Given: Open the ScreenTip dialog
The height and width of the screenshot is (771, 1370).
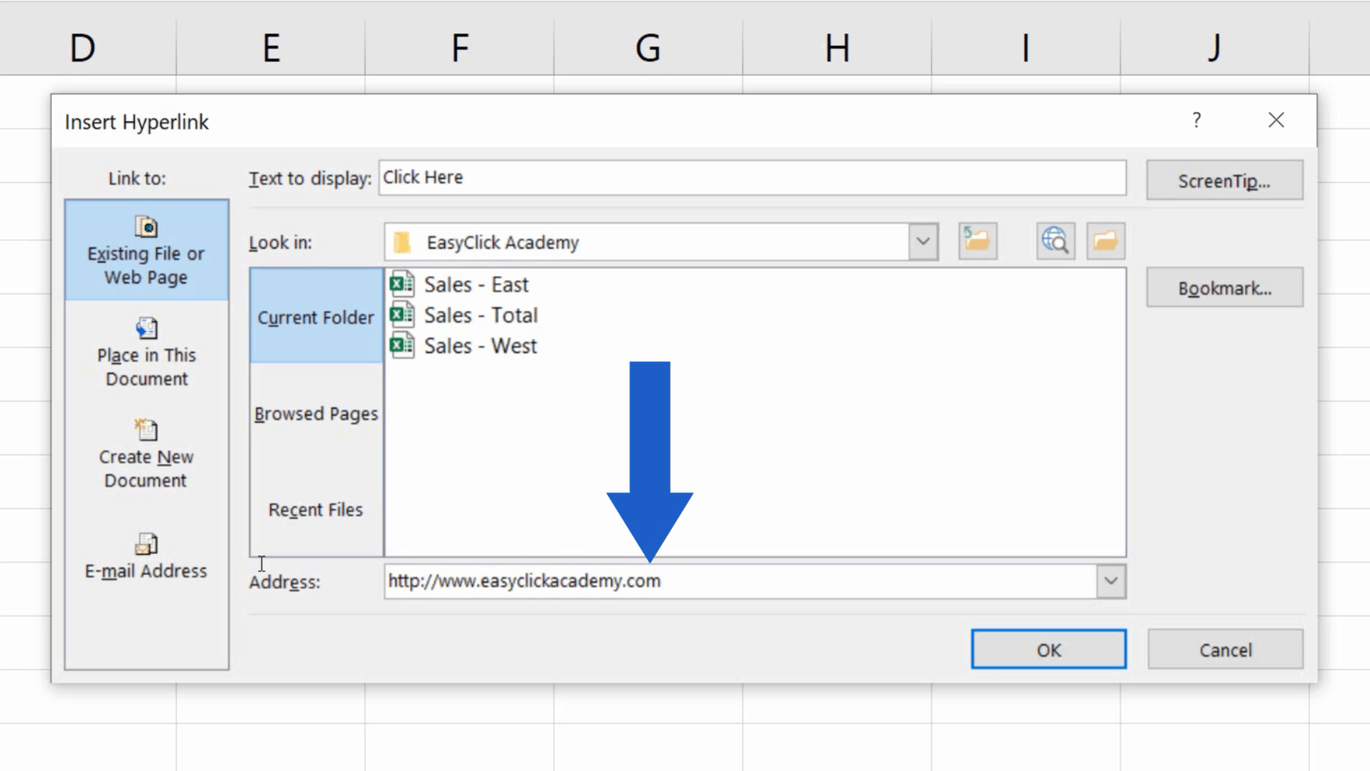Looking at the screenshot, I should click(1223, 180).
